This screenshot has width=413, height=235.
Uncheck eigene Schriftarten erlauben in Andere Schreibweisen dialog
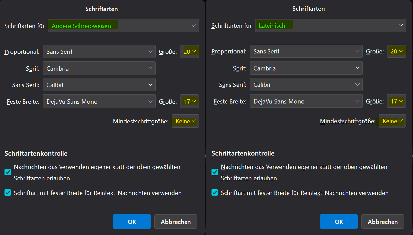click(x=8, y=172)
